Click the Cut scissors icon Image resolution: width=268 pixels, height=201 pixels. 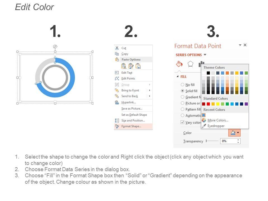click(117, 48)
